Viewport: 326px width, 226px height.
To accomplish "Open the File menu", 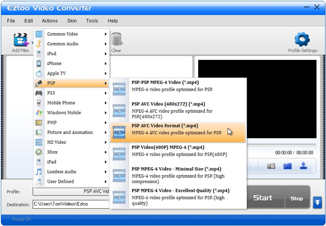I will (x=11, y=21).
